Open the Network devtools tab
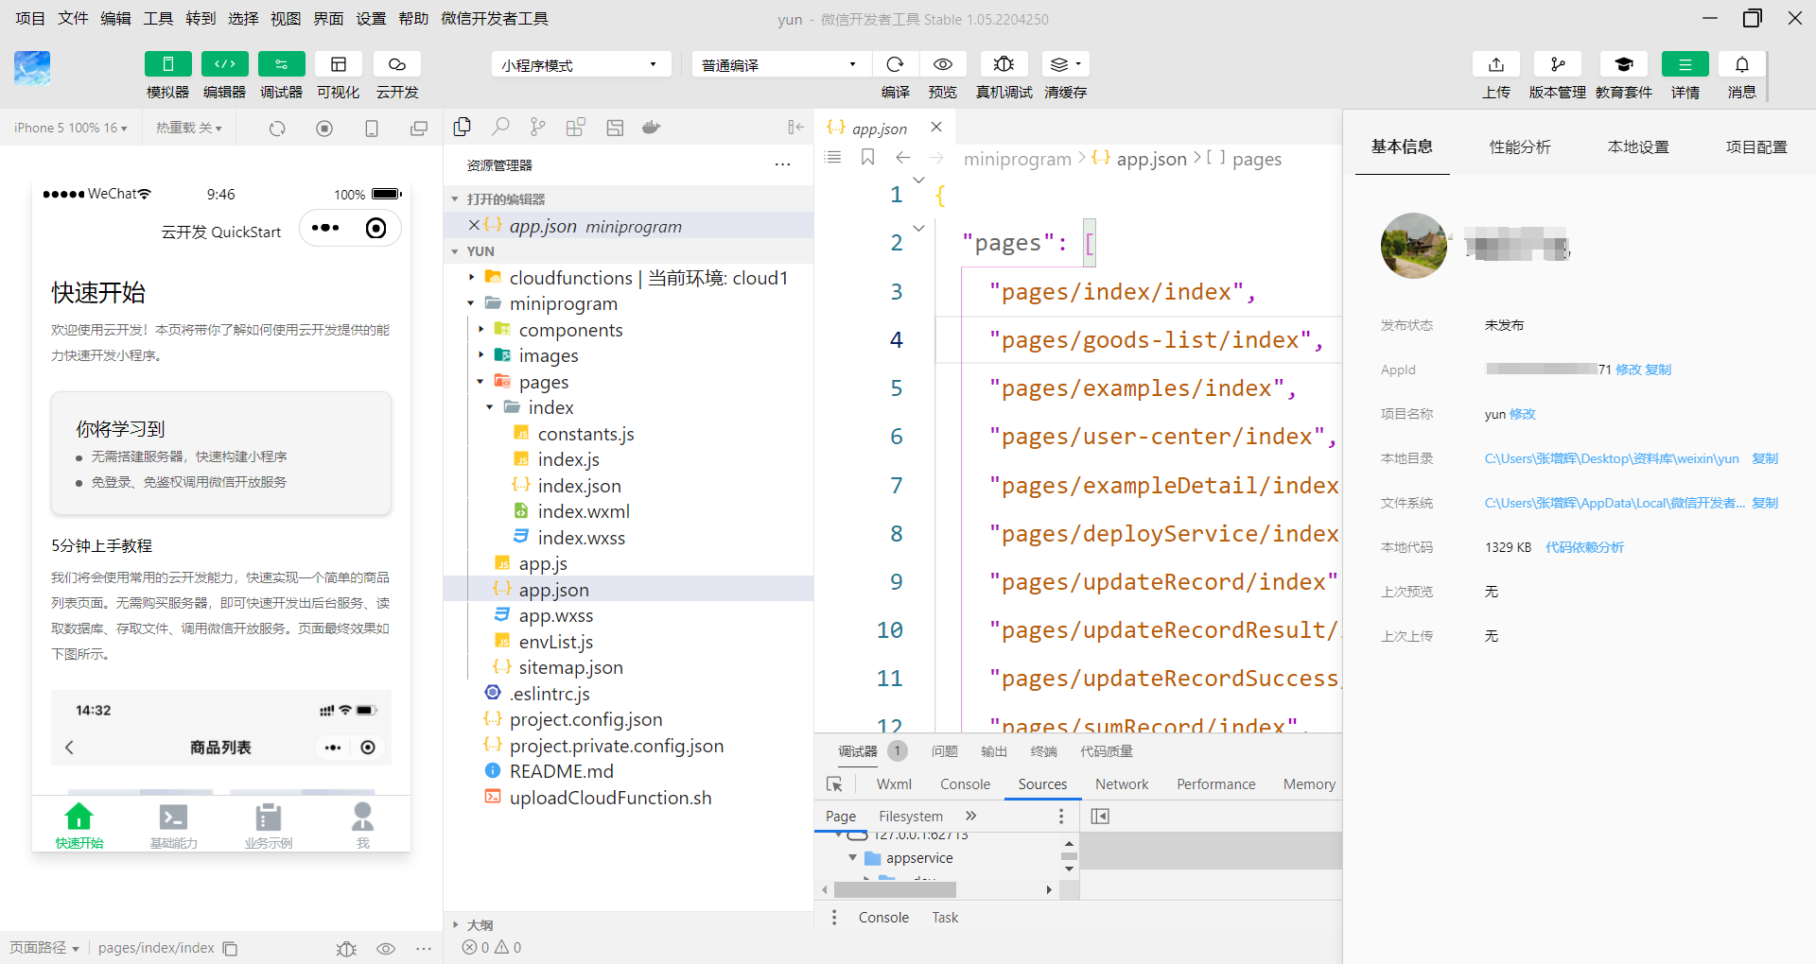 [1122, 784]
